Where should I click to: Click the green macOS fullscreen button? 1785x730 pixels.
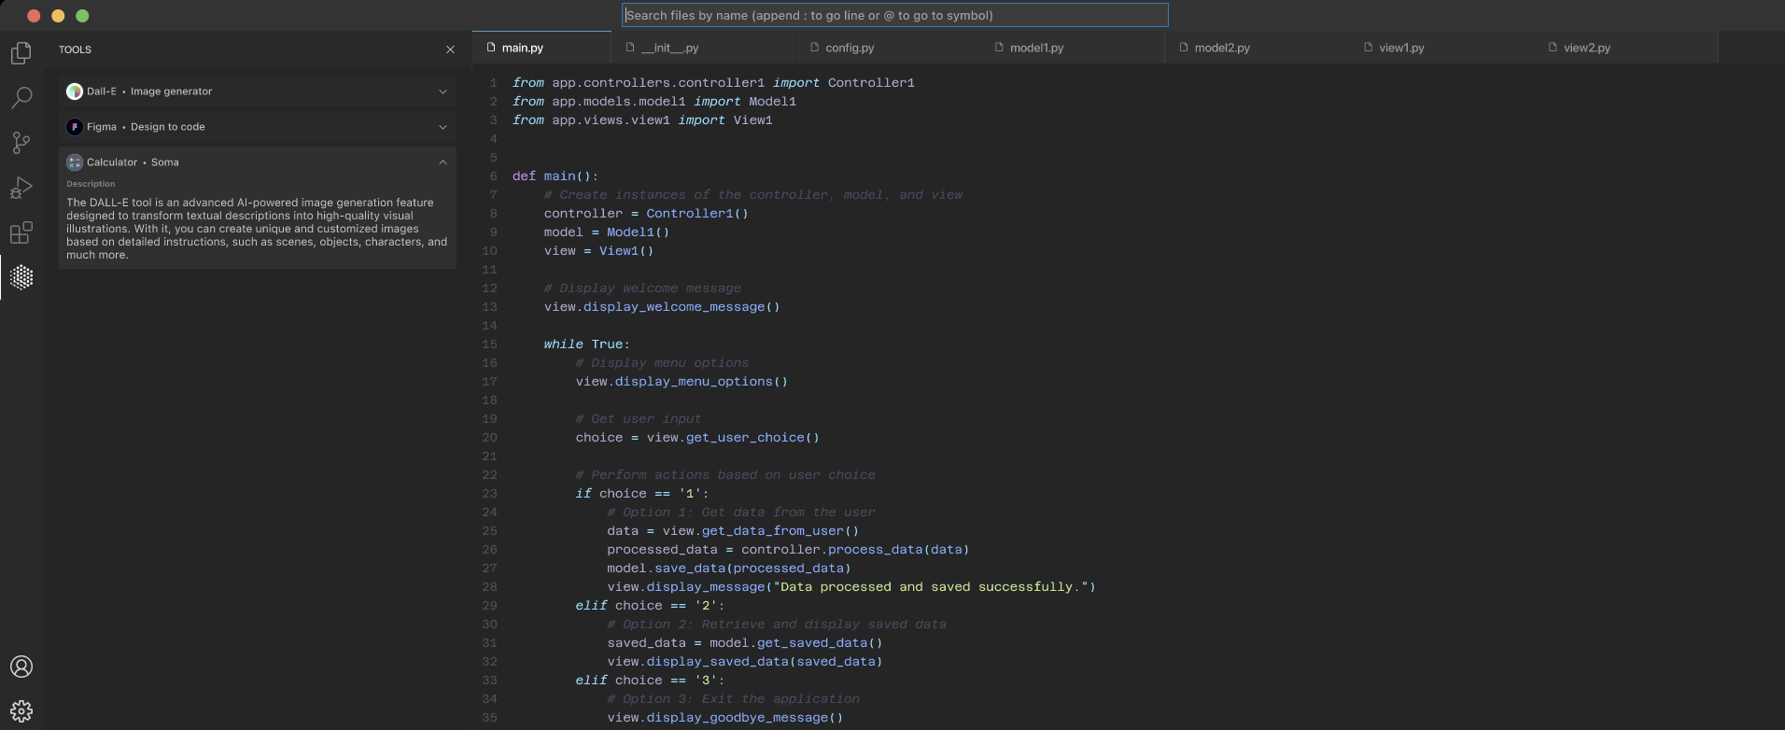82,16
